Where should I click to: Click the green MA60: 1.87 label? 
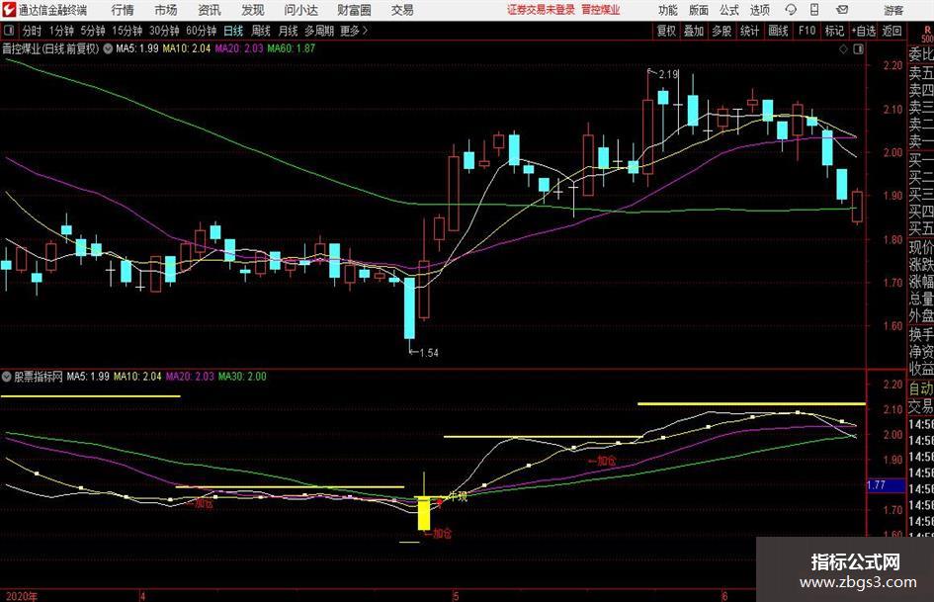click(x=292, y=48)
